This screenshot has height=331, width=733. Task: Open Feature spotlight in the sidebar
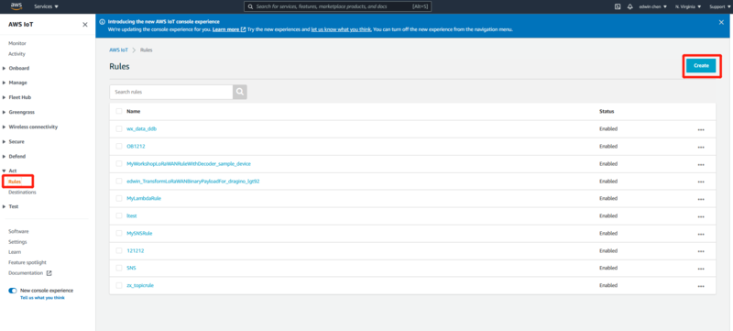[27, 262]
